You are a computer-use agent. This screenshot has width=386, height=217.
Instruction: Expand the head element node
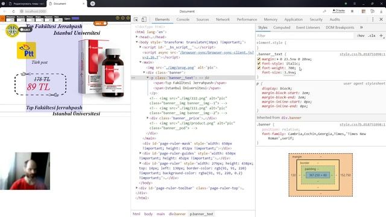137,37
